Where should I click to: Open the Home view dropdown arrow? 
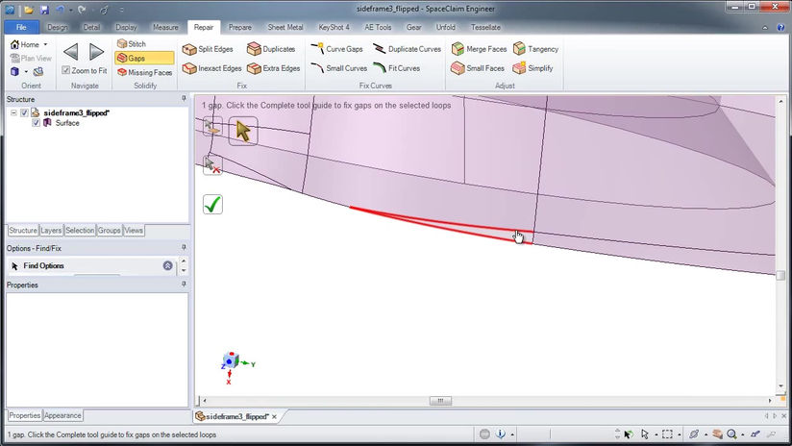click(x=45, y=44)
